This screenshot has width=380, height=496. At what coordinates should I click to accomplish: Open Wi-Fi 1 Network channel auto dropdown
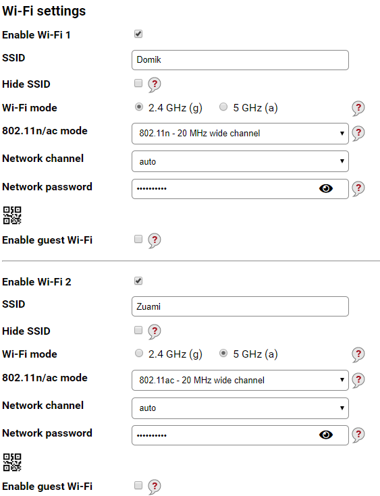click(x=240, y=161)
